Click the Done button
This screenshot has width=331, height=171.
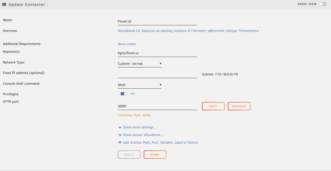click(x=155, y=155)
